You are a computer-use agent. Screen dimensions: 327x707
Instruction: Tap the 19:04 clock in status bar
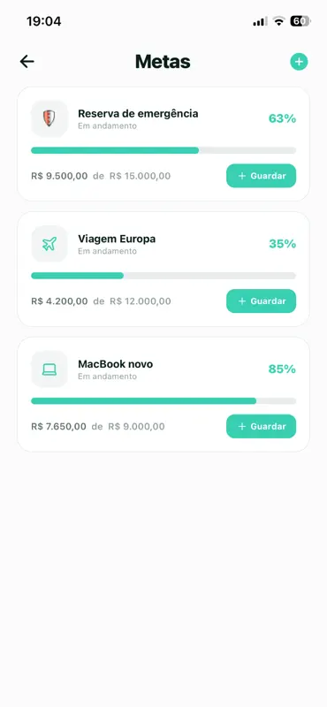click(44, 21)
